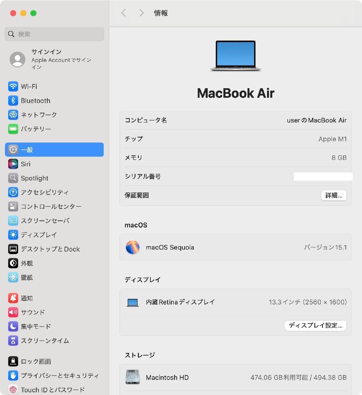Go back with the left chevron
Viewport: 362px width, 395px height.
tap(123, 13)
